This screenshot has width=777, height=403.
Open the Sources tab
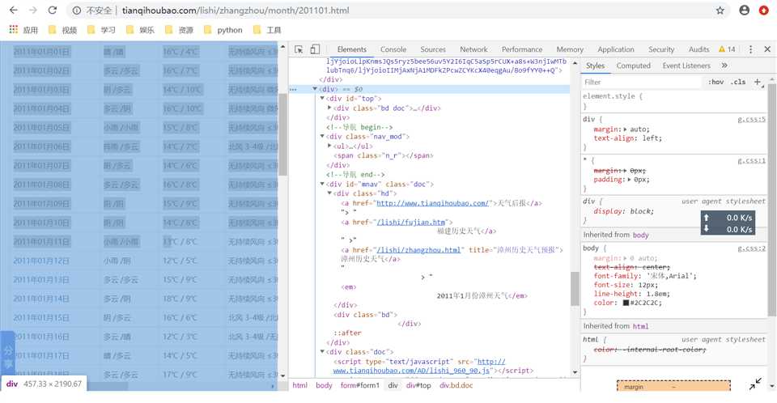tap(432, 49)
